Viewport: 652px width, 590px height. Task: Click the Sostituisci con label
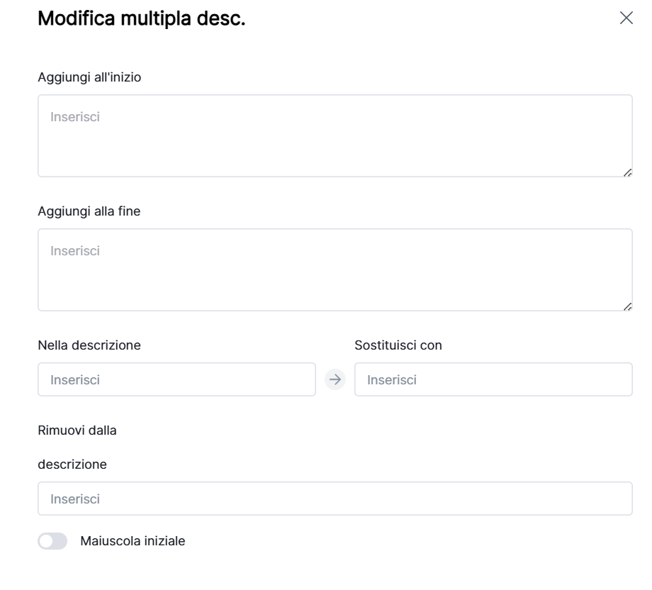(398, 345)
